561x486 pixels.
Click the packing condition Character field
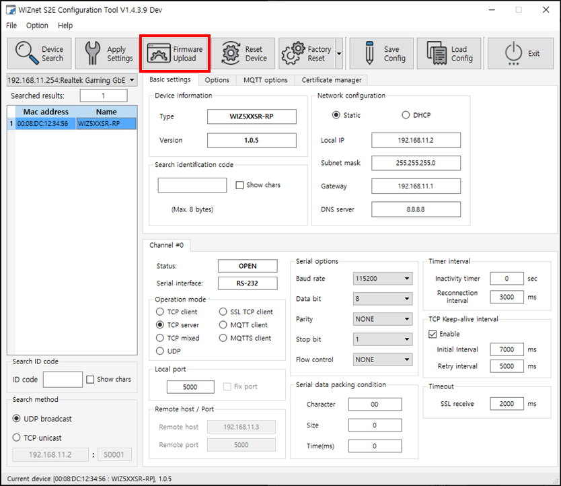(x=375, y=405)
